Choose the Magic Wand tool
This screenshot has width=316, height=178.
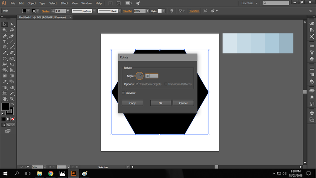coord(5,30)
